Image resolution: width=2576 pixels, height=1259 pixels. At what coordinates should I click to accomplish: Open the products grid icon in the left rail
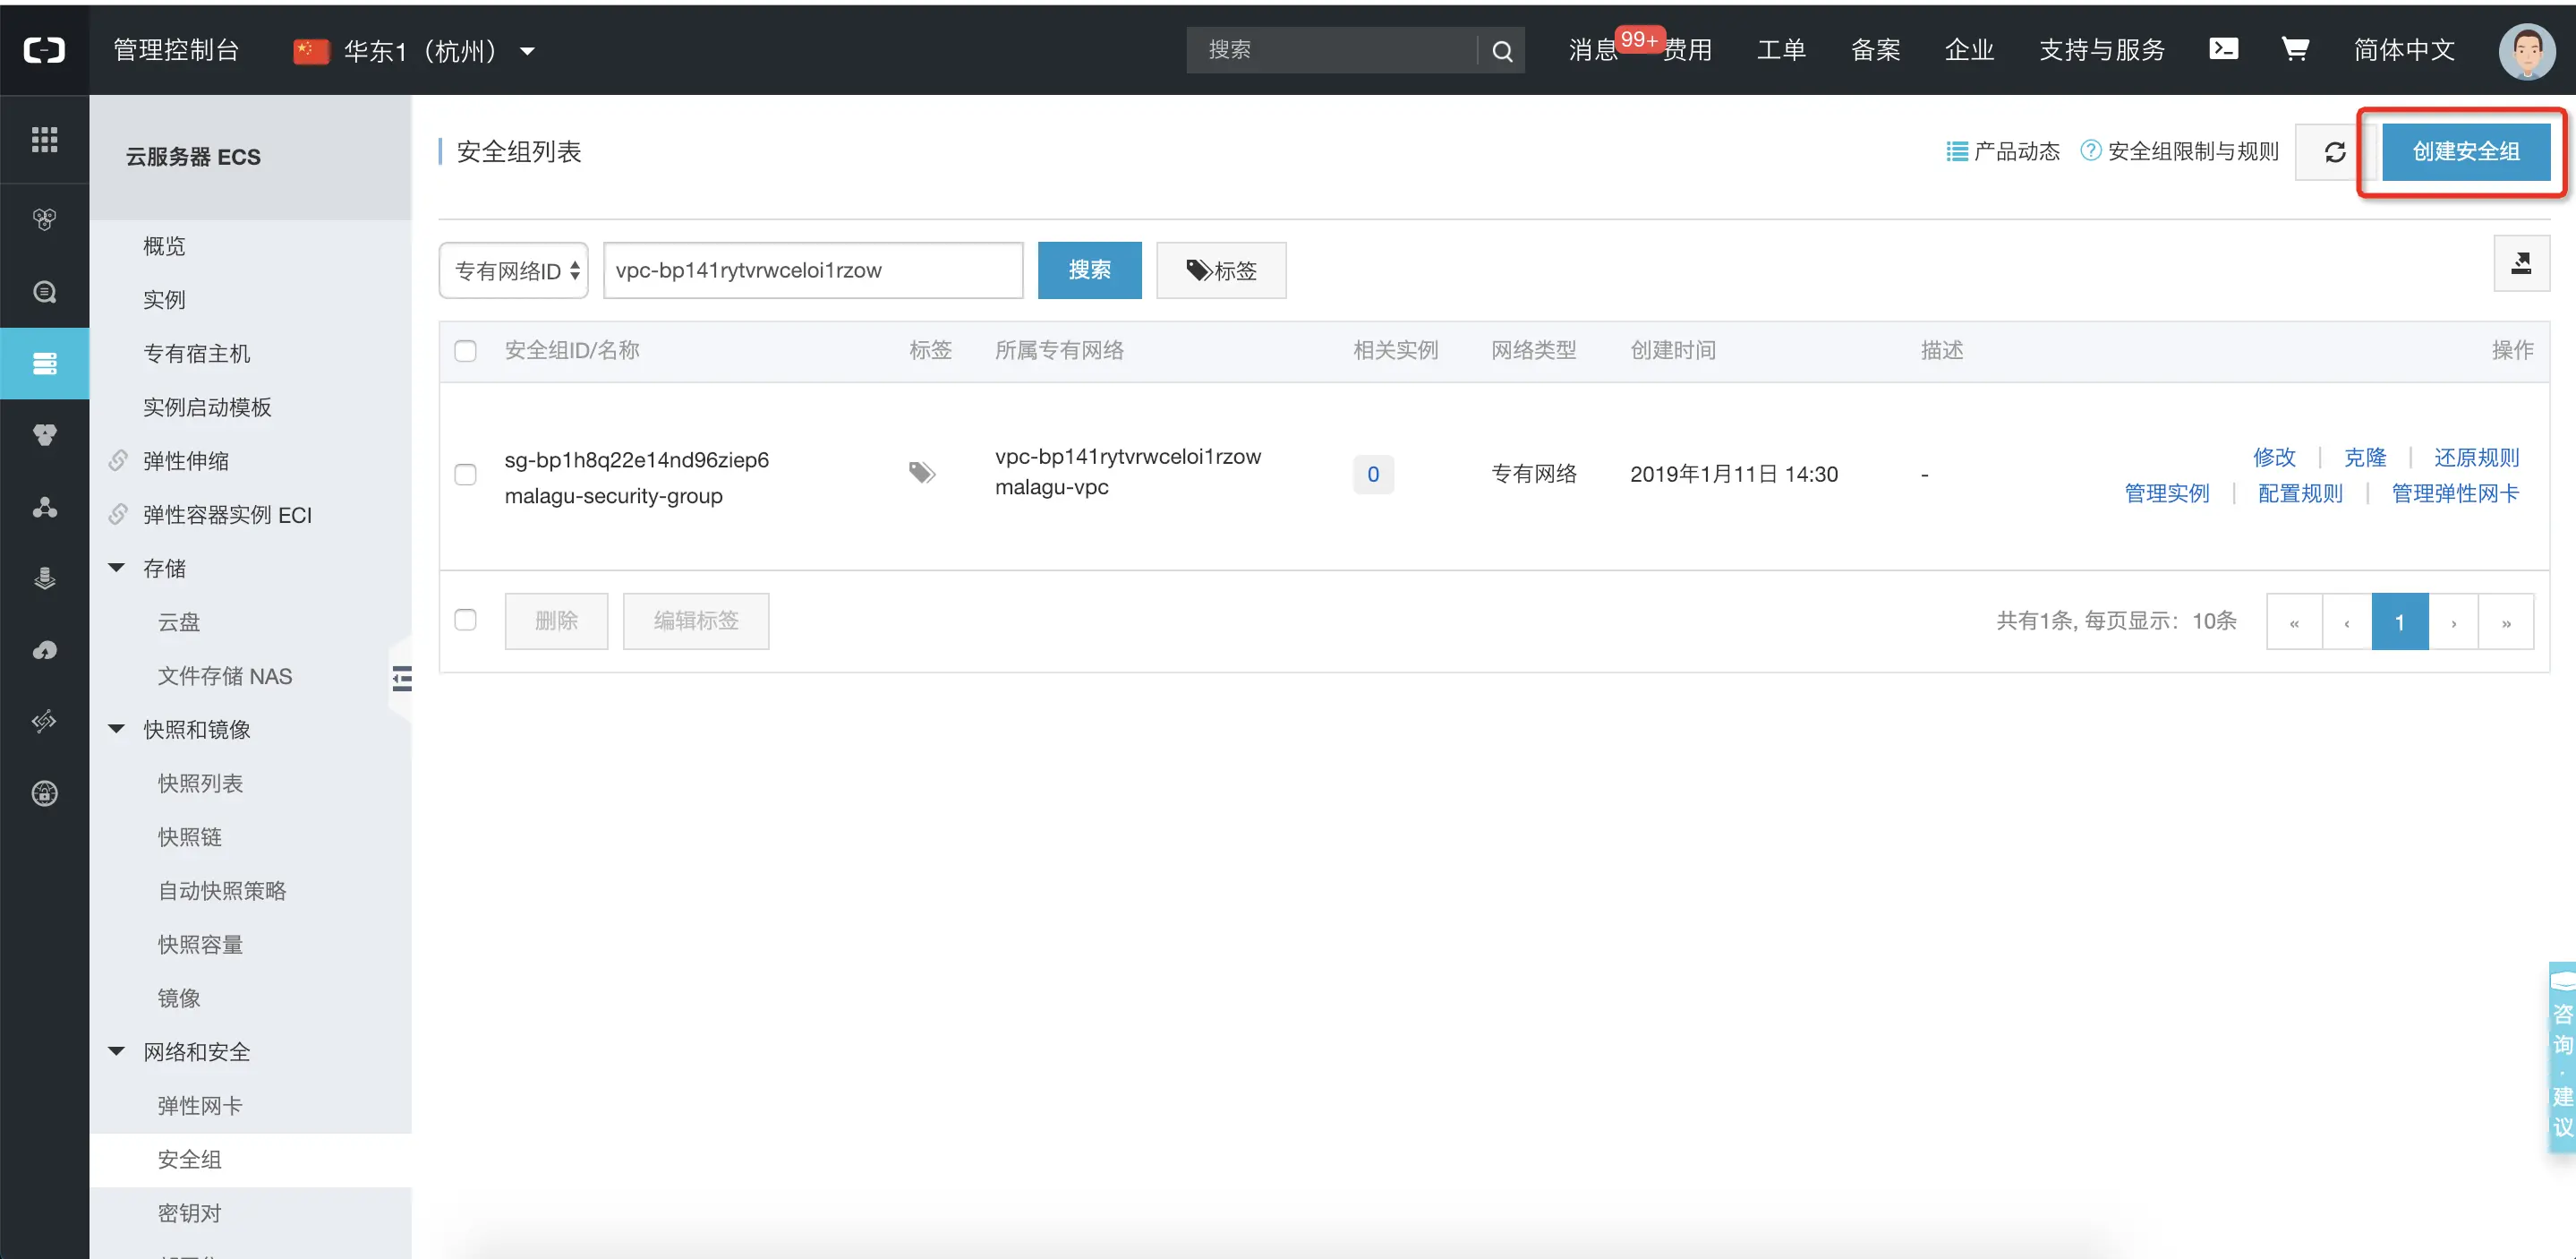44,139
